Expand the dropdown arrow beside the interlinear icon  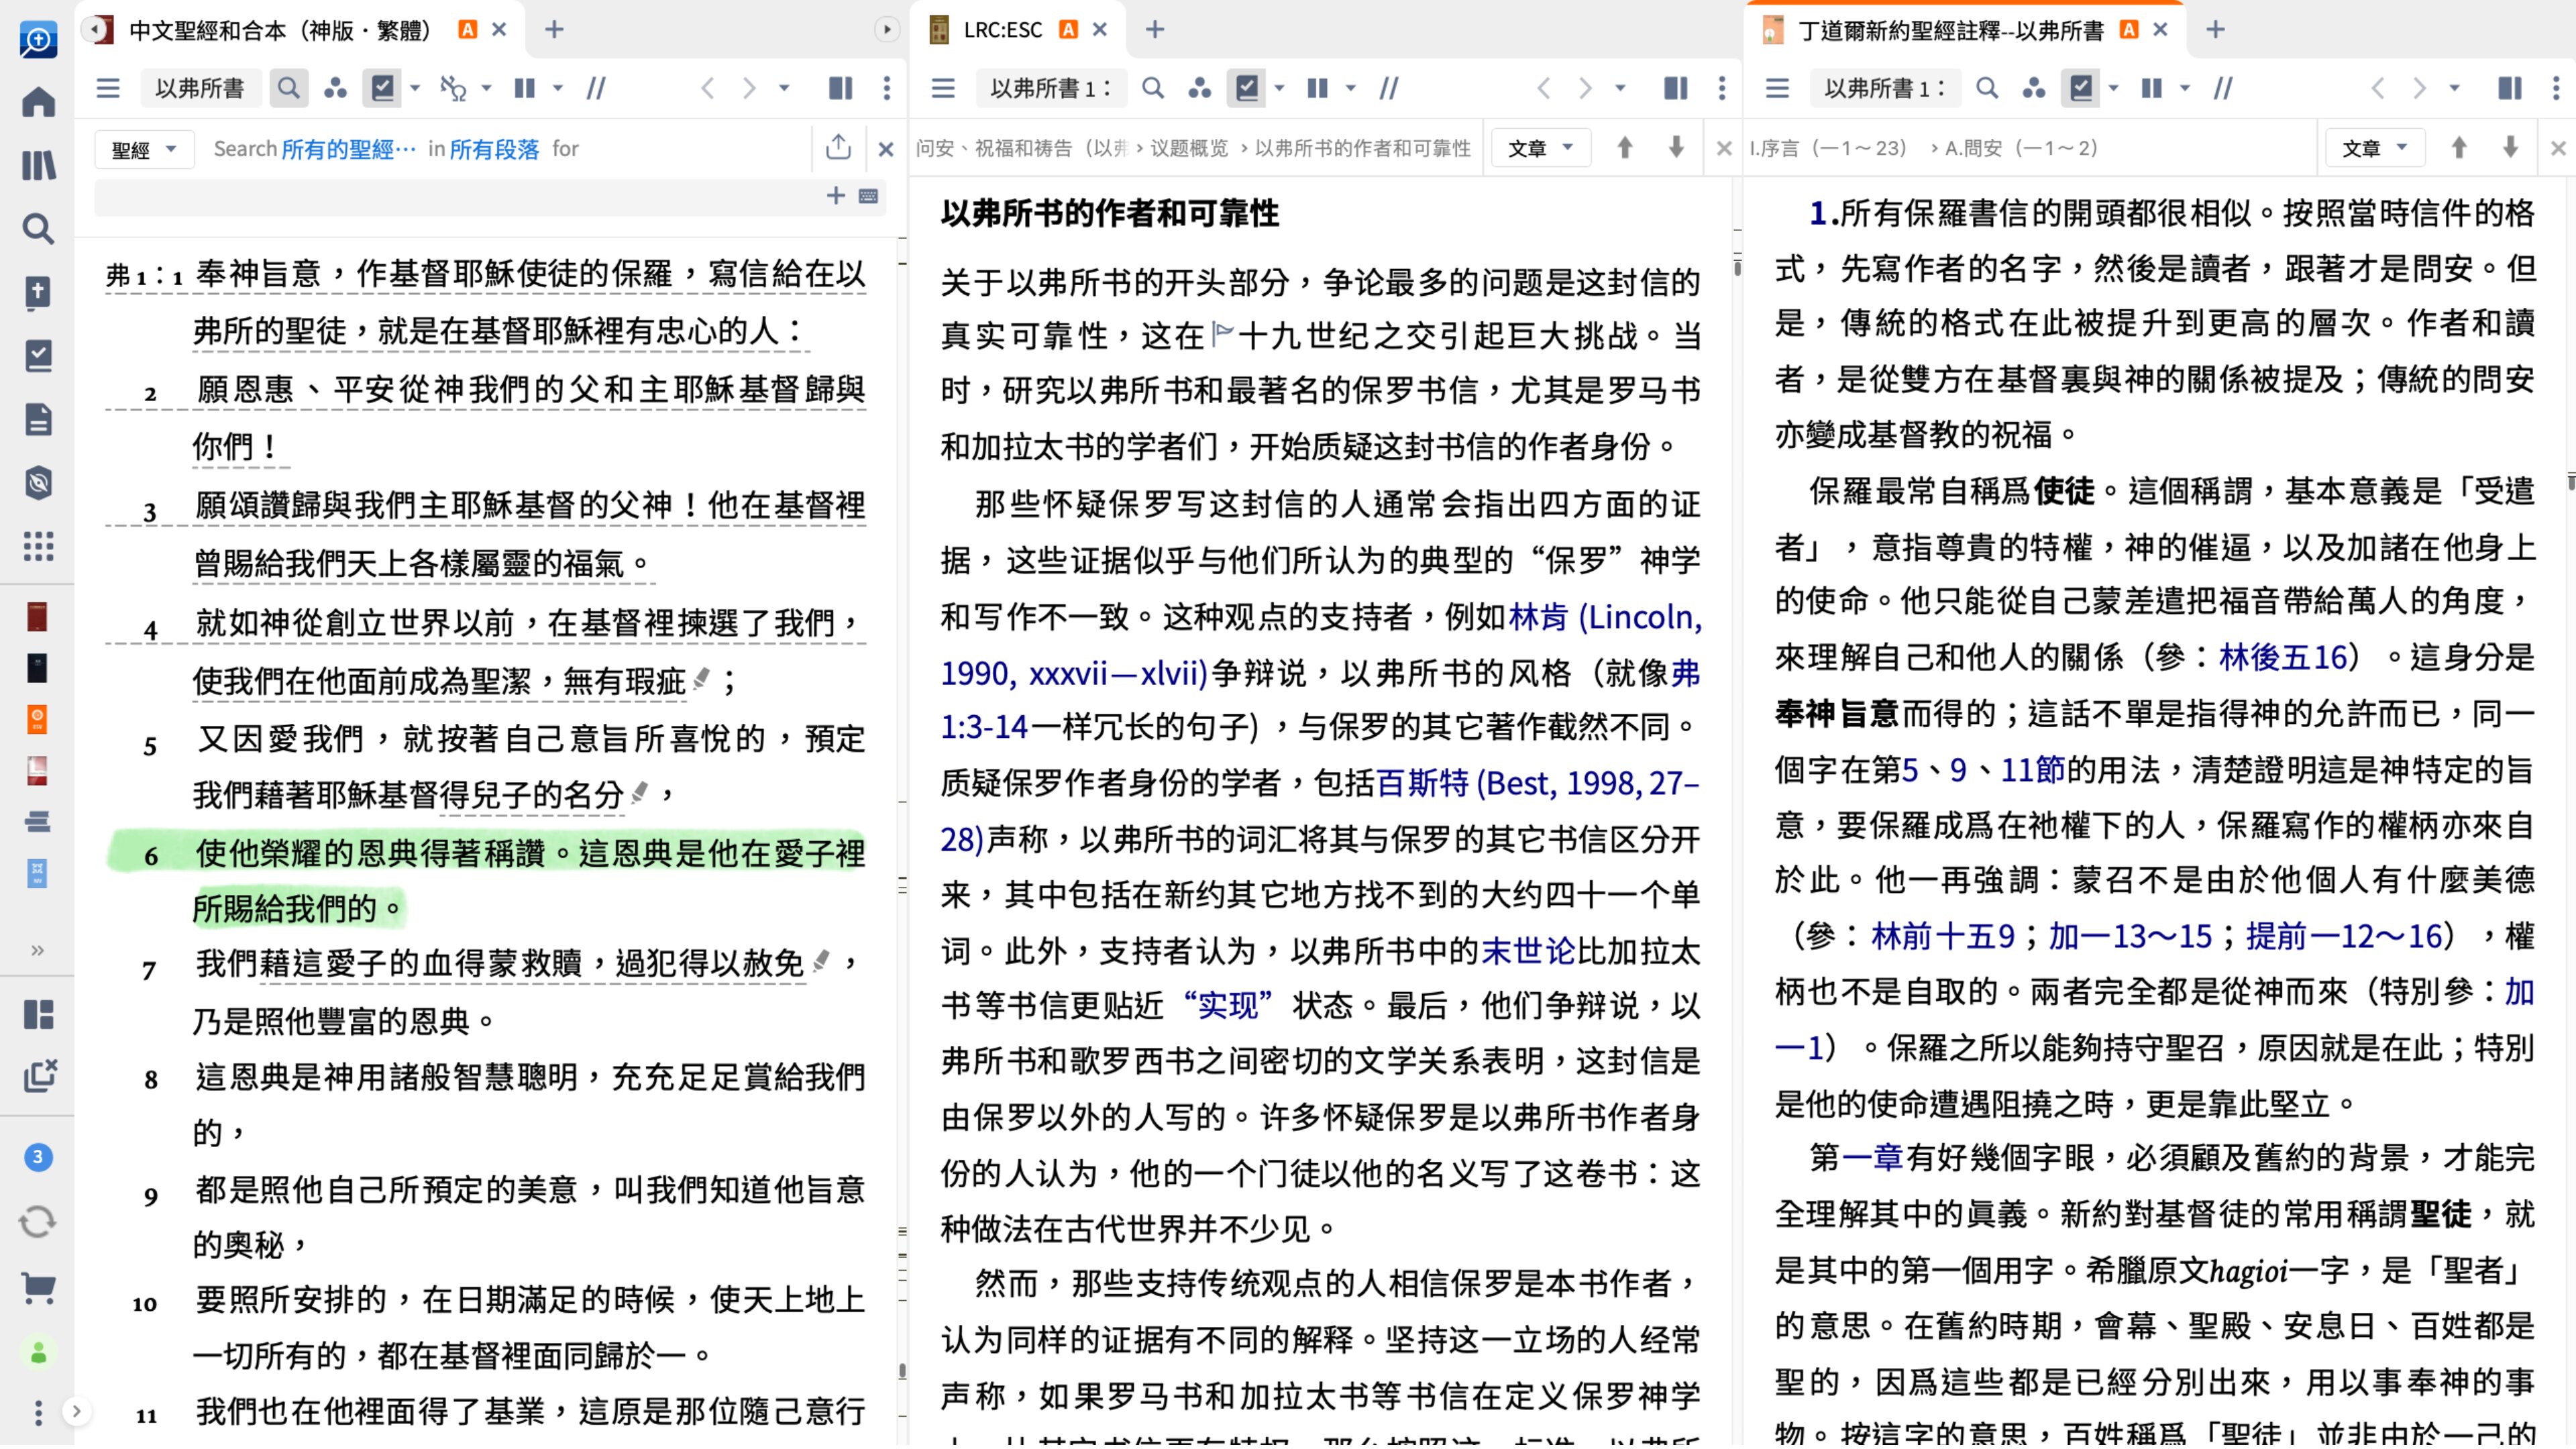pos(487,88)
